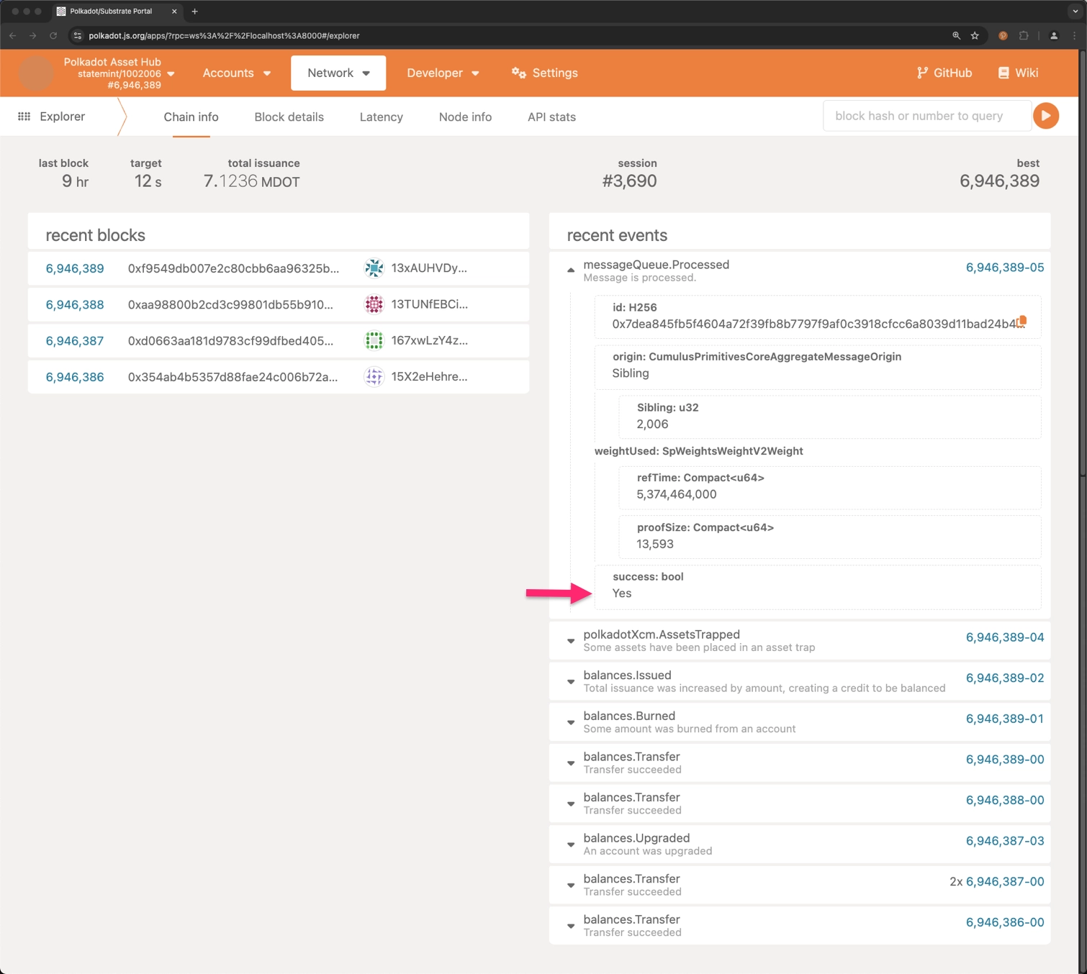Click the Sibling value 2,006
Screen dimensions: 1087x974
click(652, 424)
